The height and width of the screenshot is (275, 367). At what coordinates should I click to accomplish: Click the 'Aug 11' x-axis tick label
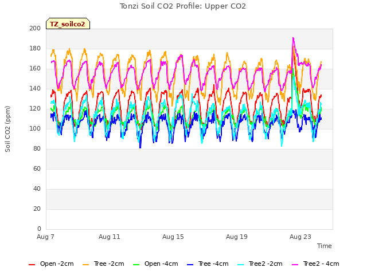[110, 237]
